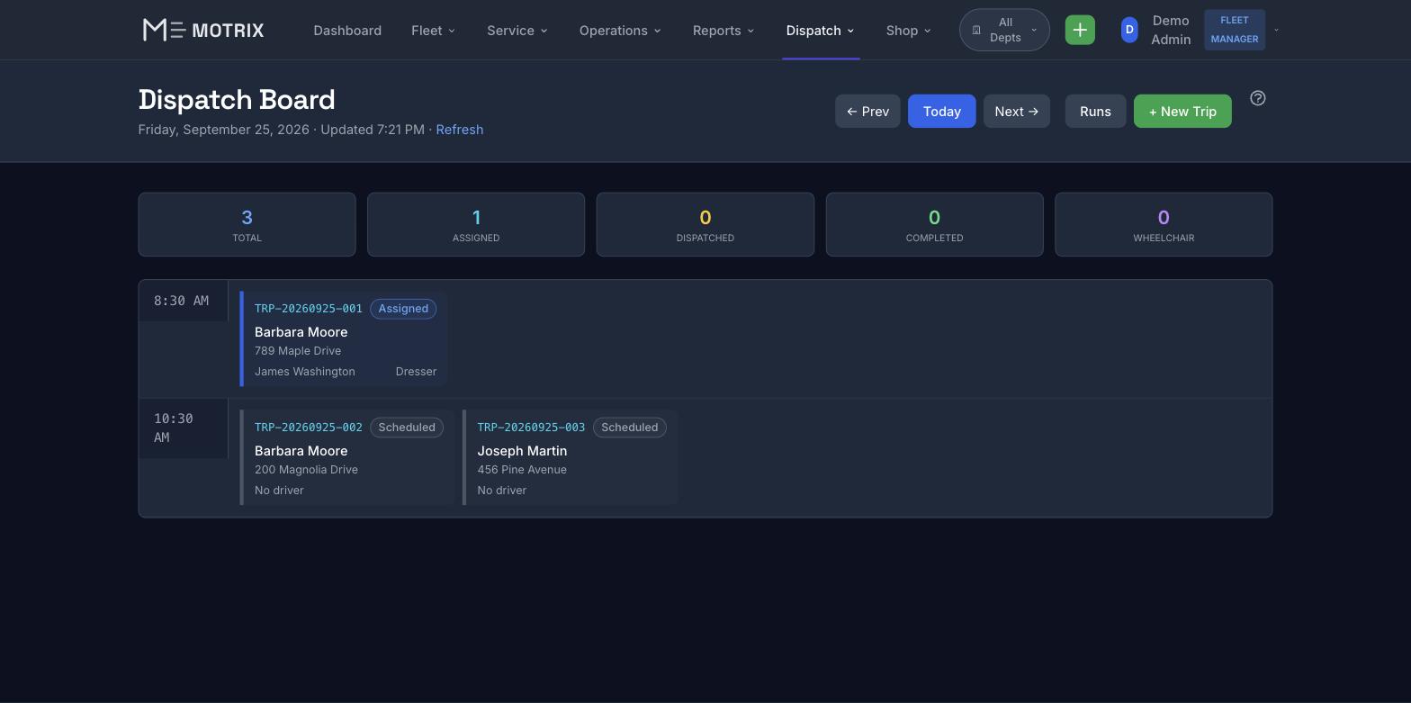This screenshot has height=703, width=1411.
Task: Click the Dresser label on trip 001
Action: pos(416,372)
